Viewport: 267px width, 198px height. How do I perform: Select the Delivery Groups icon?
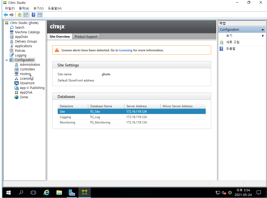click(12, 42)
